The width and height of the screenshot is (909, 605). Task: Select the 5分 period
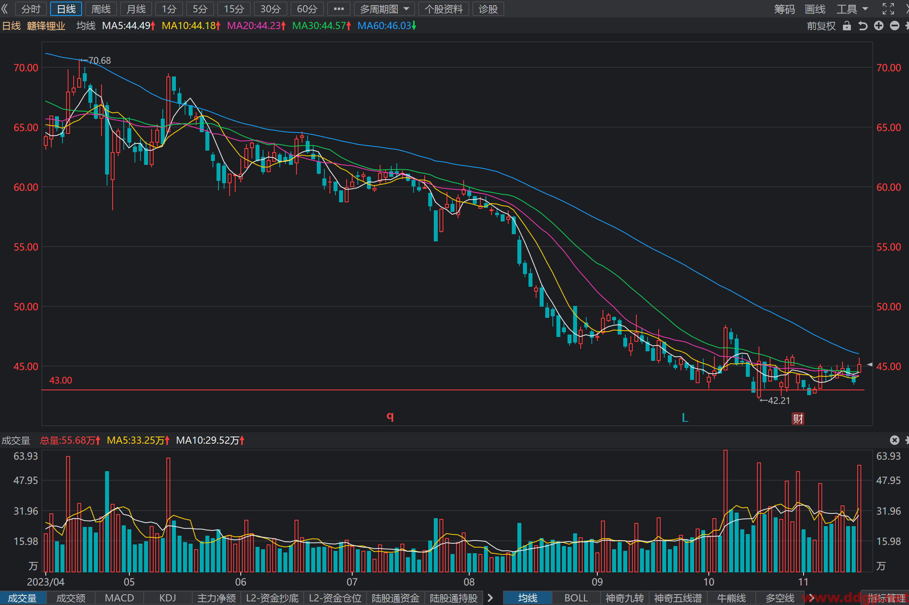point(200,9)
